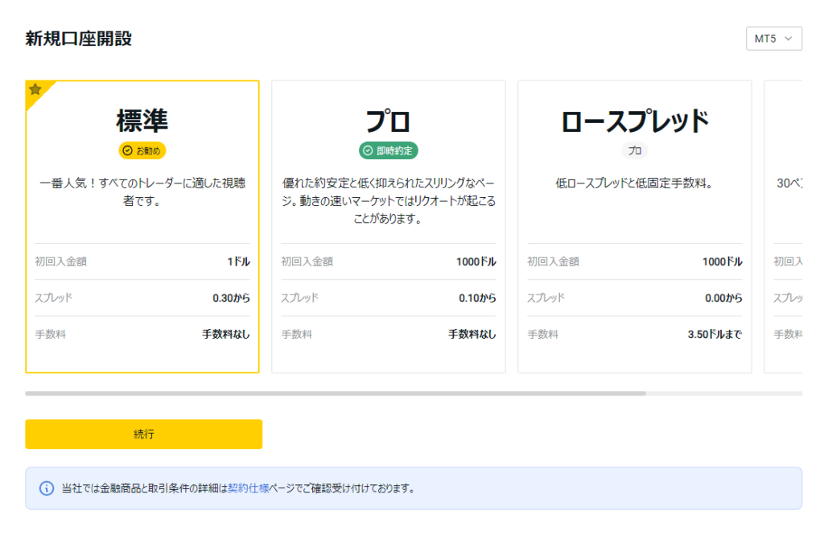Click the お勧め recommended badge
Image resolution: width=824 pixels, height=535 pixels.
point(142,150)
